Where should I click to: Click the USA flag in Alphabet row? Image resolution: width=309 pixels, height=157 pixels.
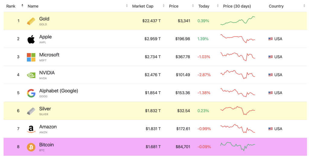pyautogui.click(x=271, y=93)
